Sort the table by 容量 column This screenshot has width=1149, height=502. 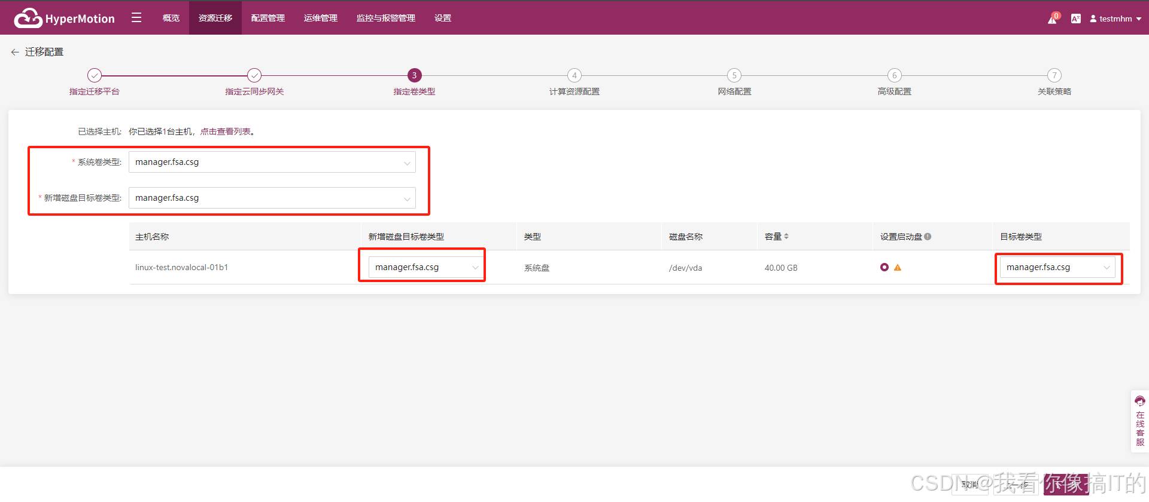coord(786,237)
